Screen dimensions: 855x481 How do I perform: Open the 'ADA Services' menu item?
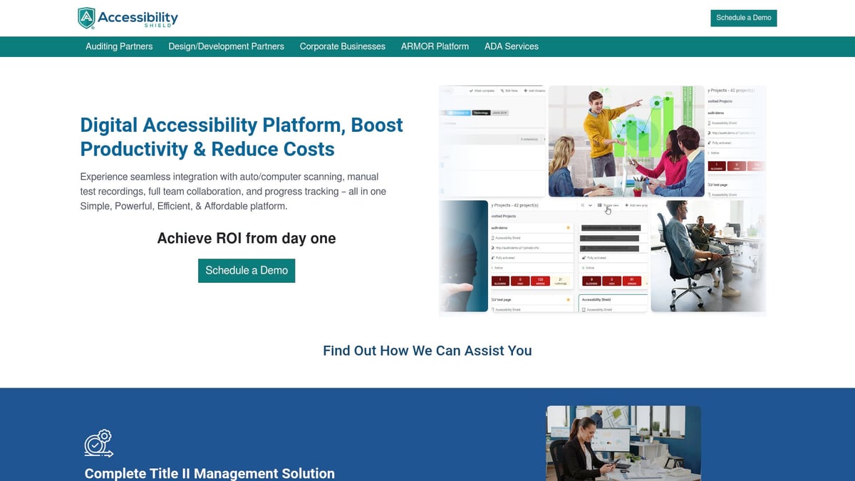[x=511, y=46]
